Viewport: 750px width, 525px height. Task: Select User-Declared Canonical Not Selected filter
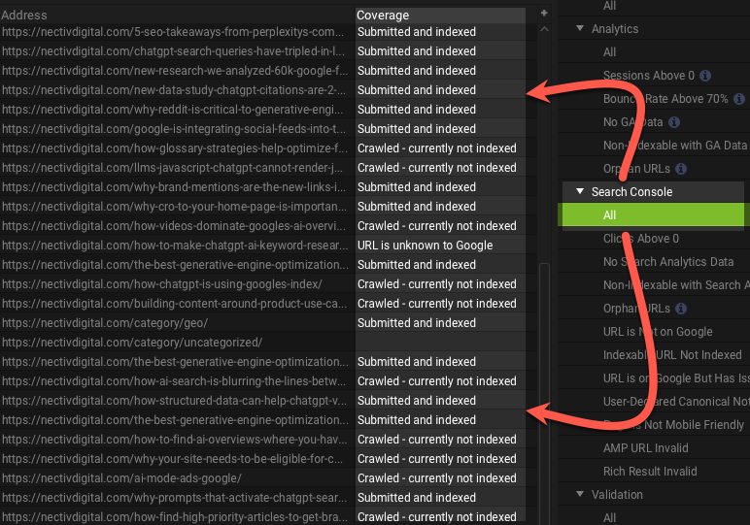pyautogui.click(x=676, y=402)
